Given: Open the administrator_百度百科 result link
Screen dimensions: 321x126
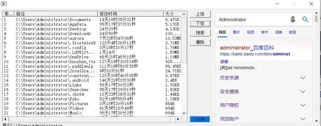Looking at the screenshot, I should point(247,48).
